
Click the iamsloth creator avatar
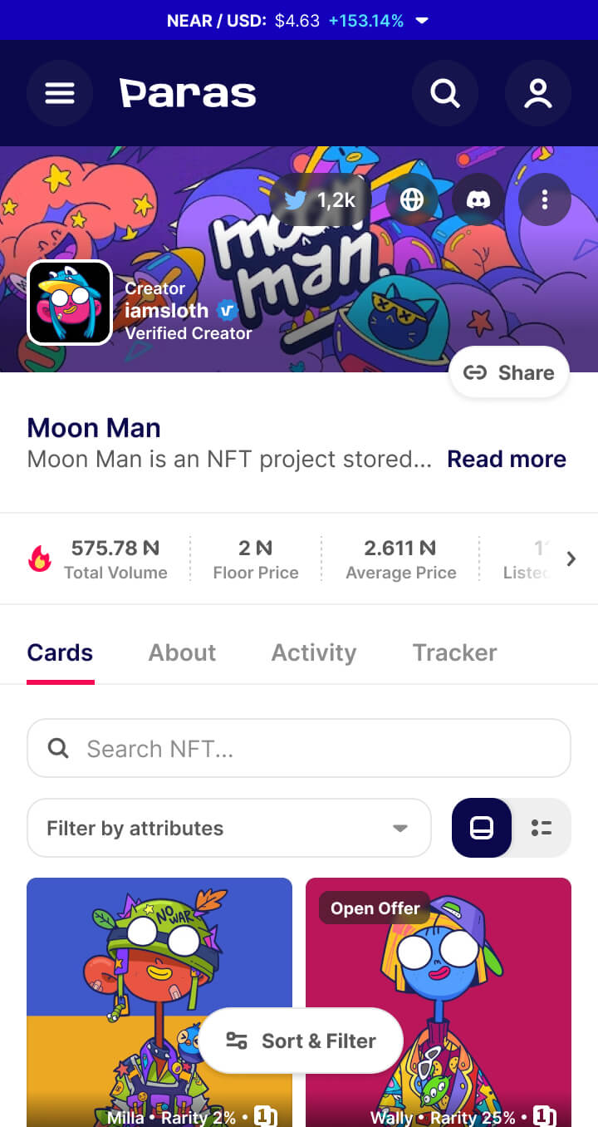[70, 303]
